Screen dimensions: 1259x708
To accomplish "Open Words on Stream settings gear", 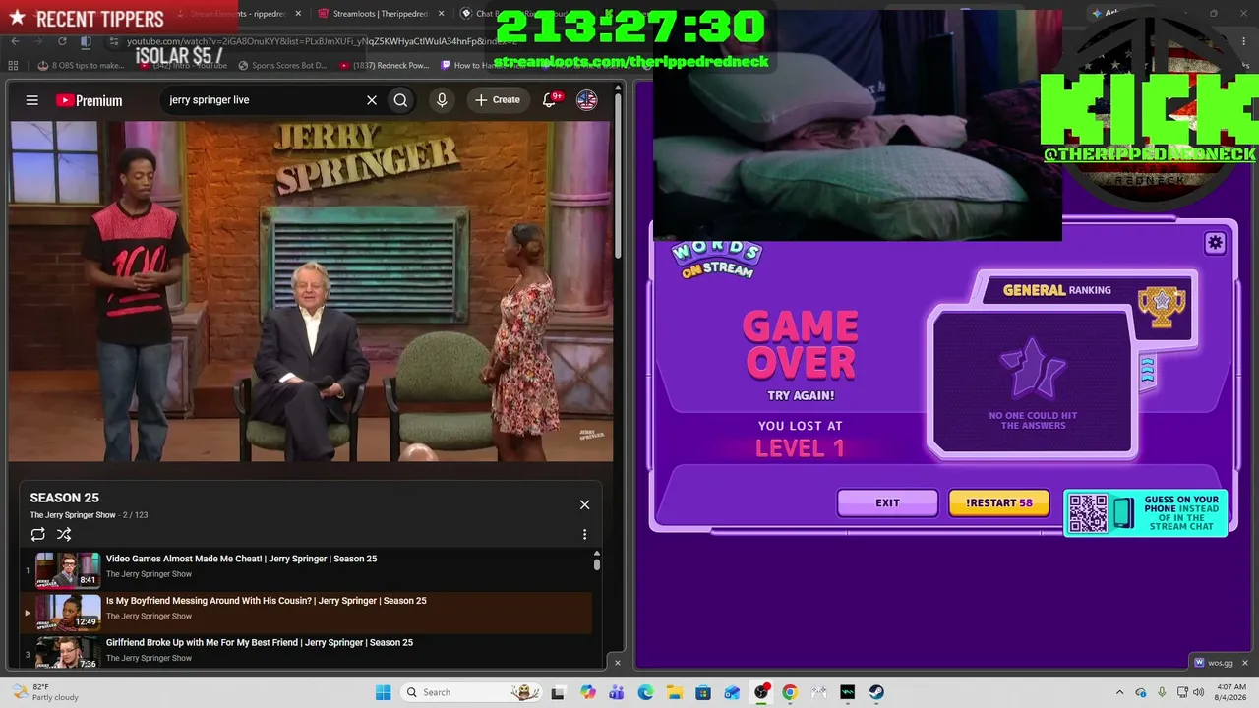I will point(1215,243).
